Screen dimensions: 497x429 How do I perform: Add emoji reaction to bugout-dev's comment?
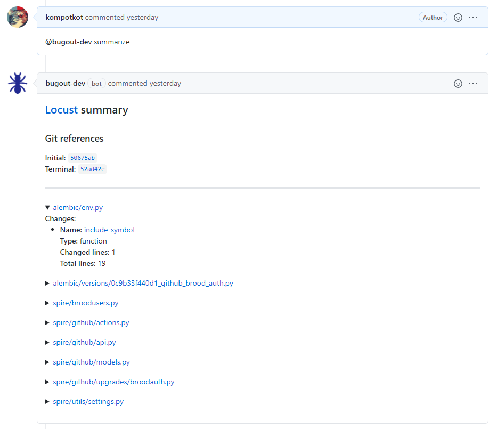click(x=458, y=83)
